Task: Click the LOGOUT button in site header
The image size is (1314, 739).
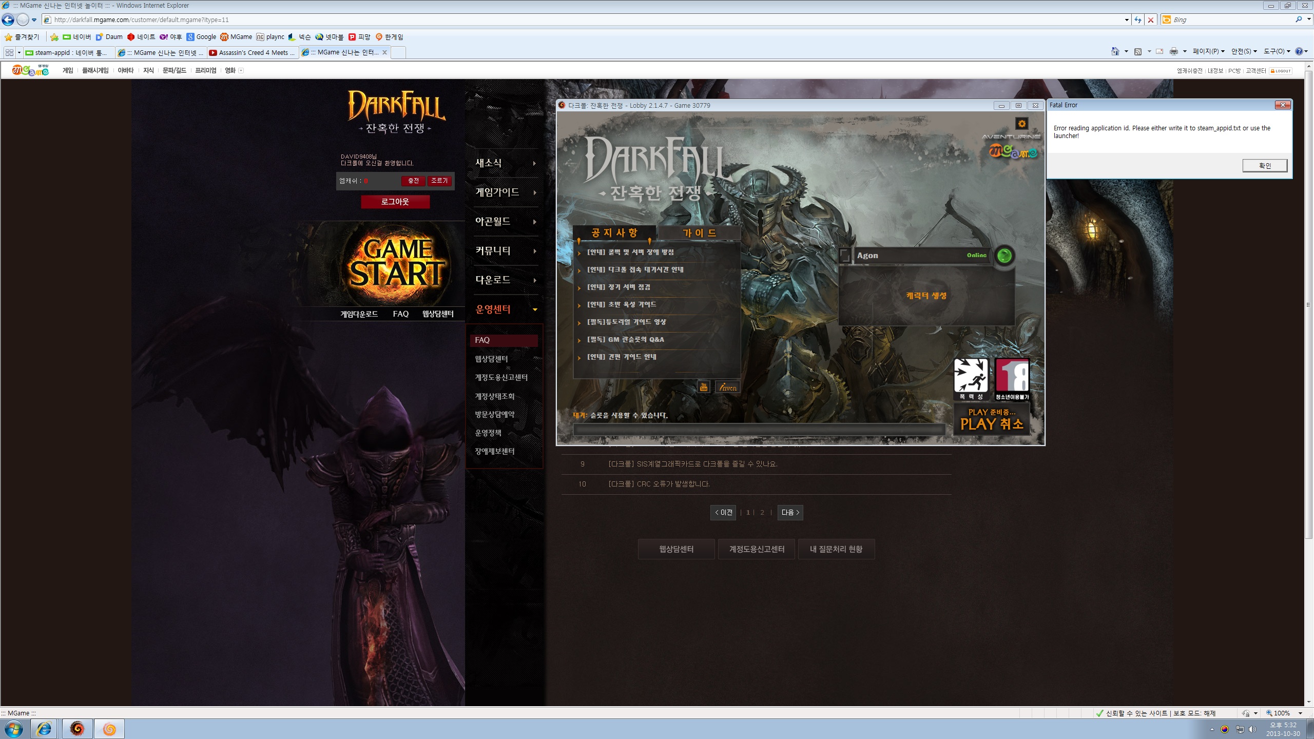Action: coord(1280,71)
